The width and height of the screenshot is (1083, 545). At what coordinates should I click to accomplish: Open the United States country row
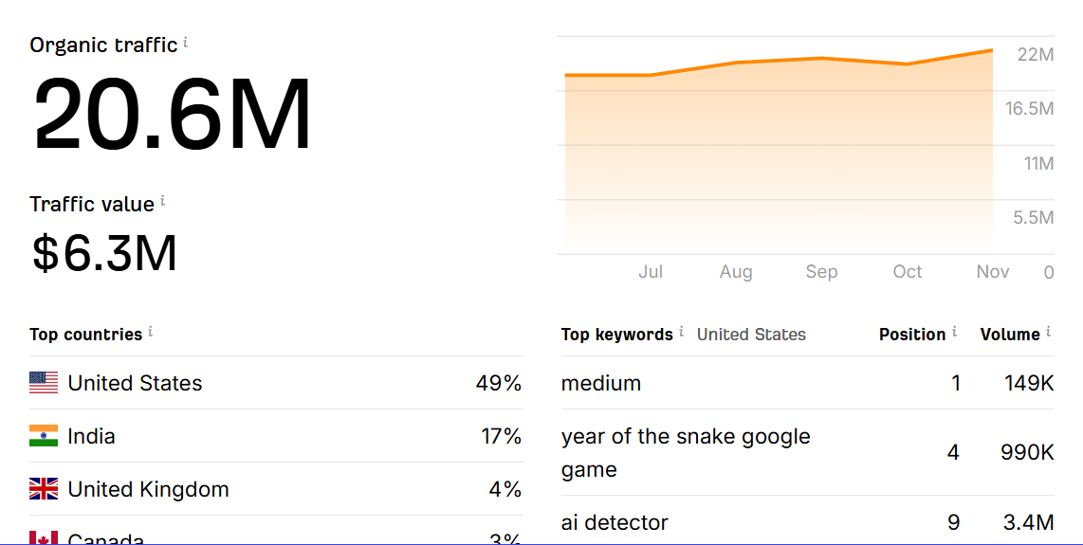(x=135, y=383)
